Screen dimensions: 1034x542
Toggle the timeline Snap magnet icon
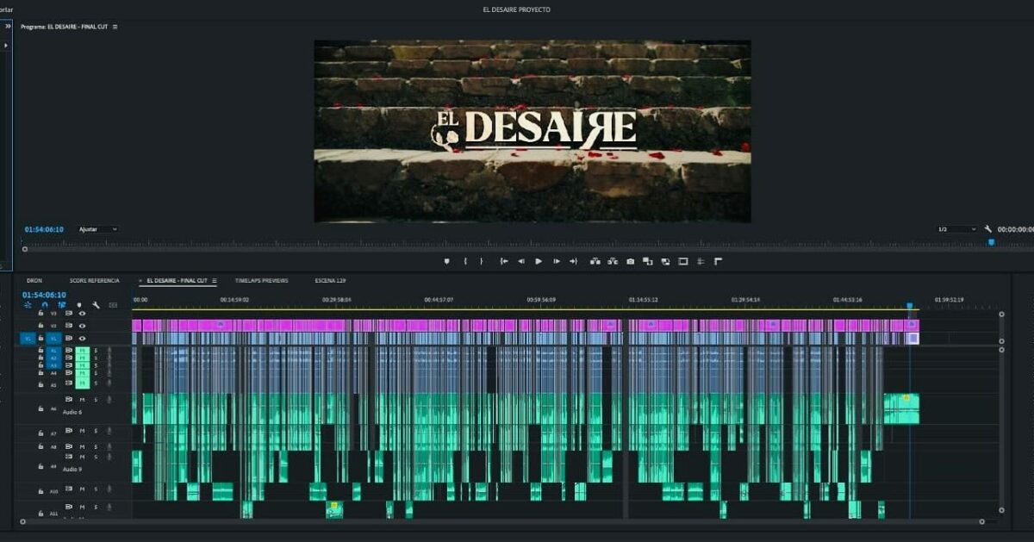click(45, 305)
